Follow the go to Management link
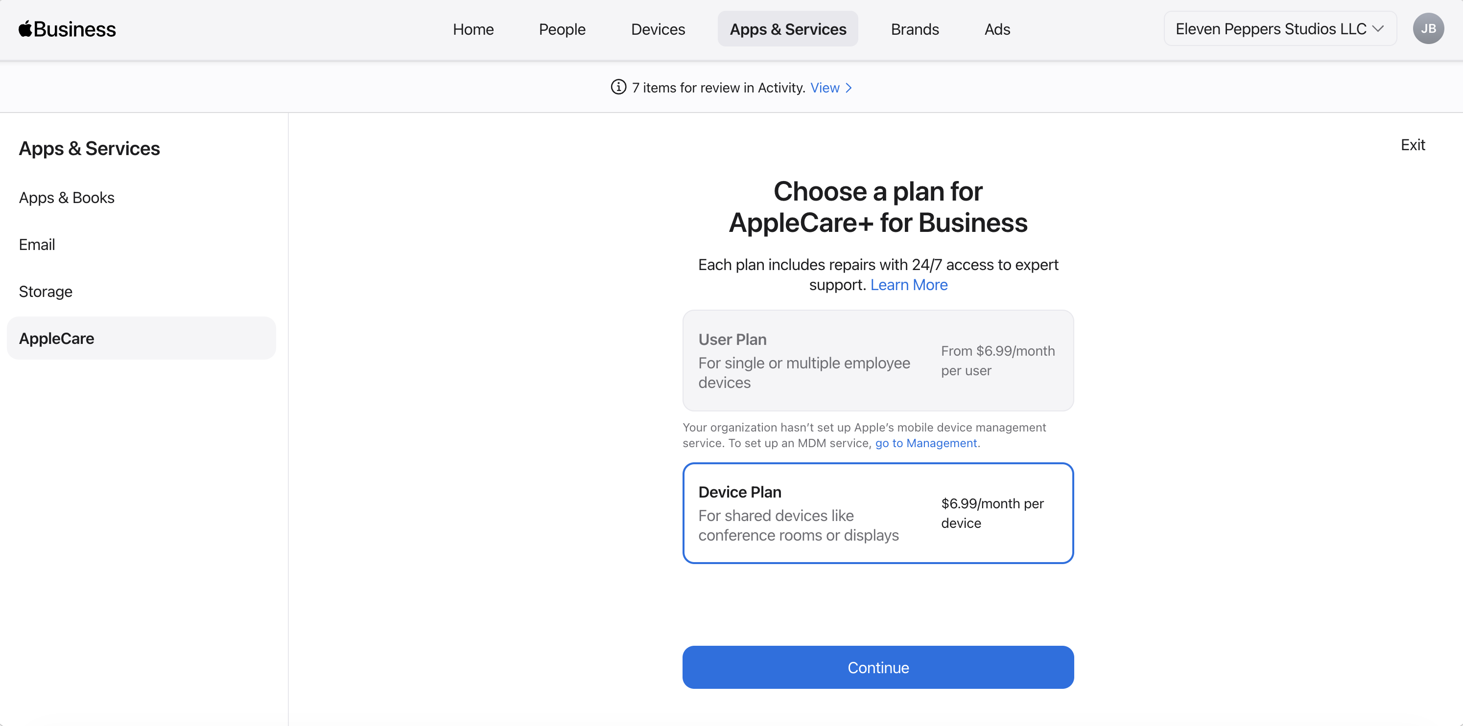Image resolution: width=1463 pixels, height=726 pixels. (926, 443)
